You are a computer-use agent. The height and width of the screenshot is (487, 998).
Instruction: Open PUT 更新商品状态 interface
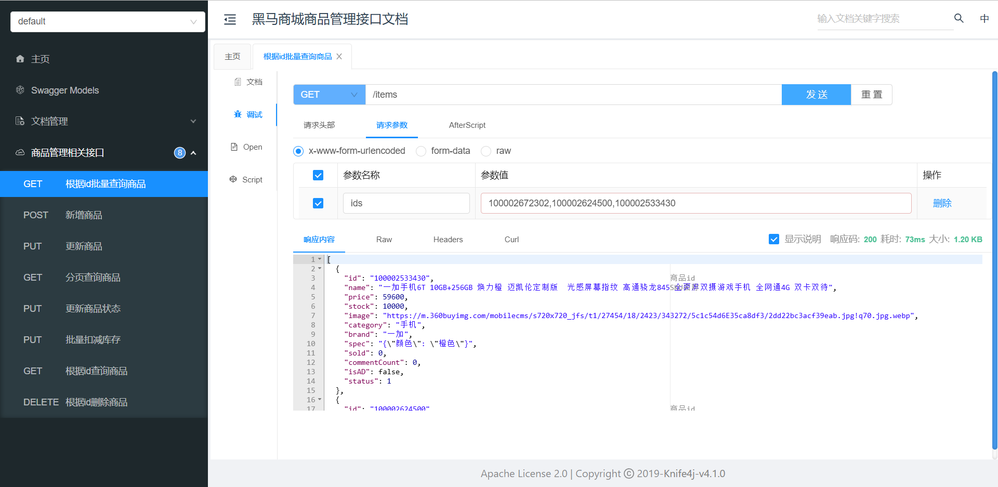(104, 309)
